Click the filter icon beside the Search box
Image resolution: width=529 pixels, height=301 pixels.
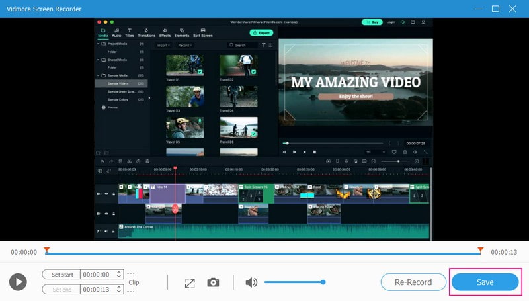click(x=263, y=45)
